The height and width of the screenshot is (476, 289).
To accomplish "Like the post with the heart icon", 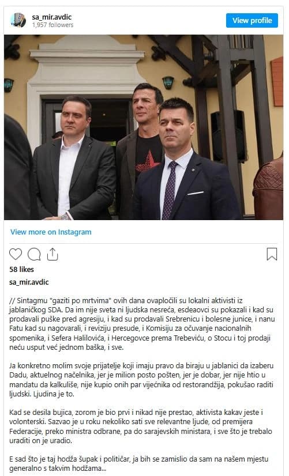I will click(16, 254).
